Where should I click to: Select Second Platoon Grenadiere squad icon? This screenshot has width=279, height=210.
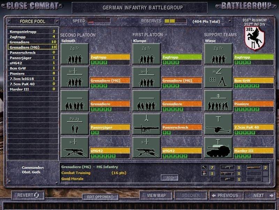(75, 101)
